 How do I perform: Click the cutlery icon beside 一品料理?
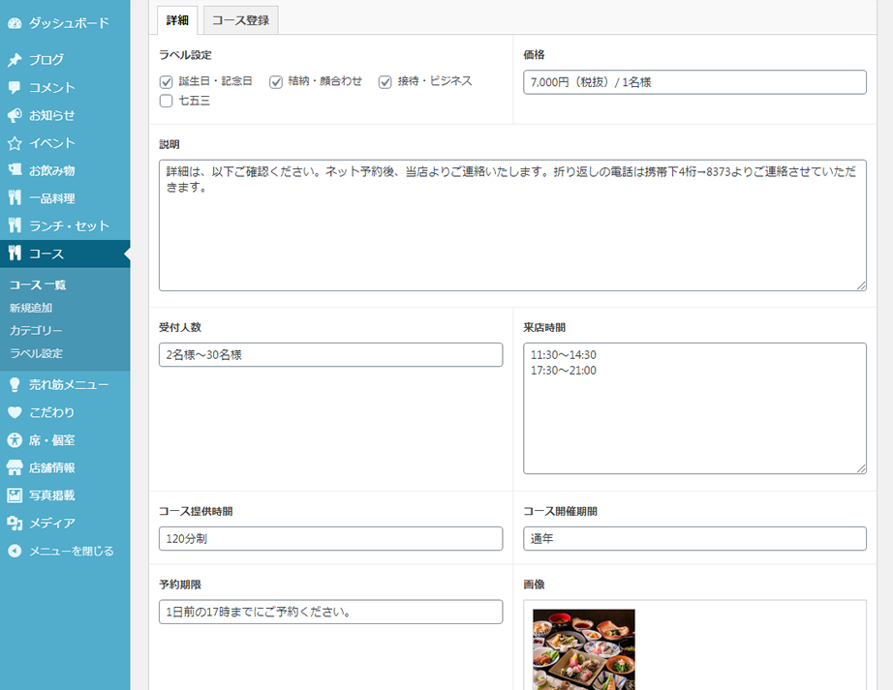click(15, 198)
